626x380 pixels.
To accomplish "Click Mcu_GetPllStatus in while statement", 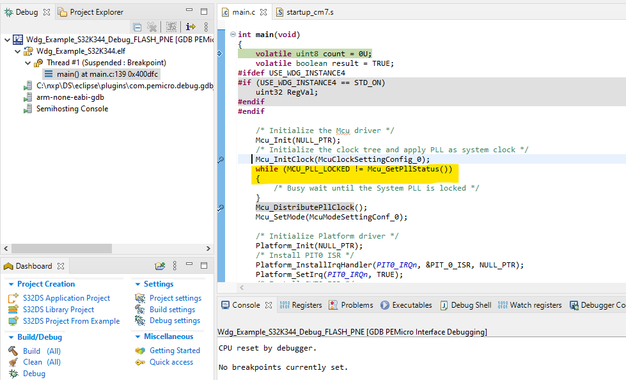I will 403,169.
